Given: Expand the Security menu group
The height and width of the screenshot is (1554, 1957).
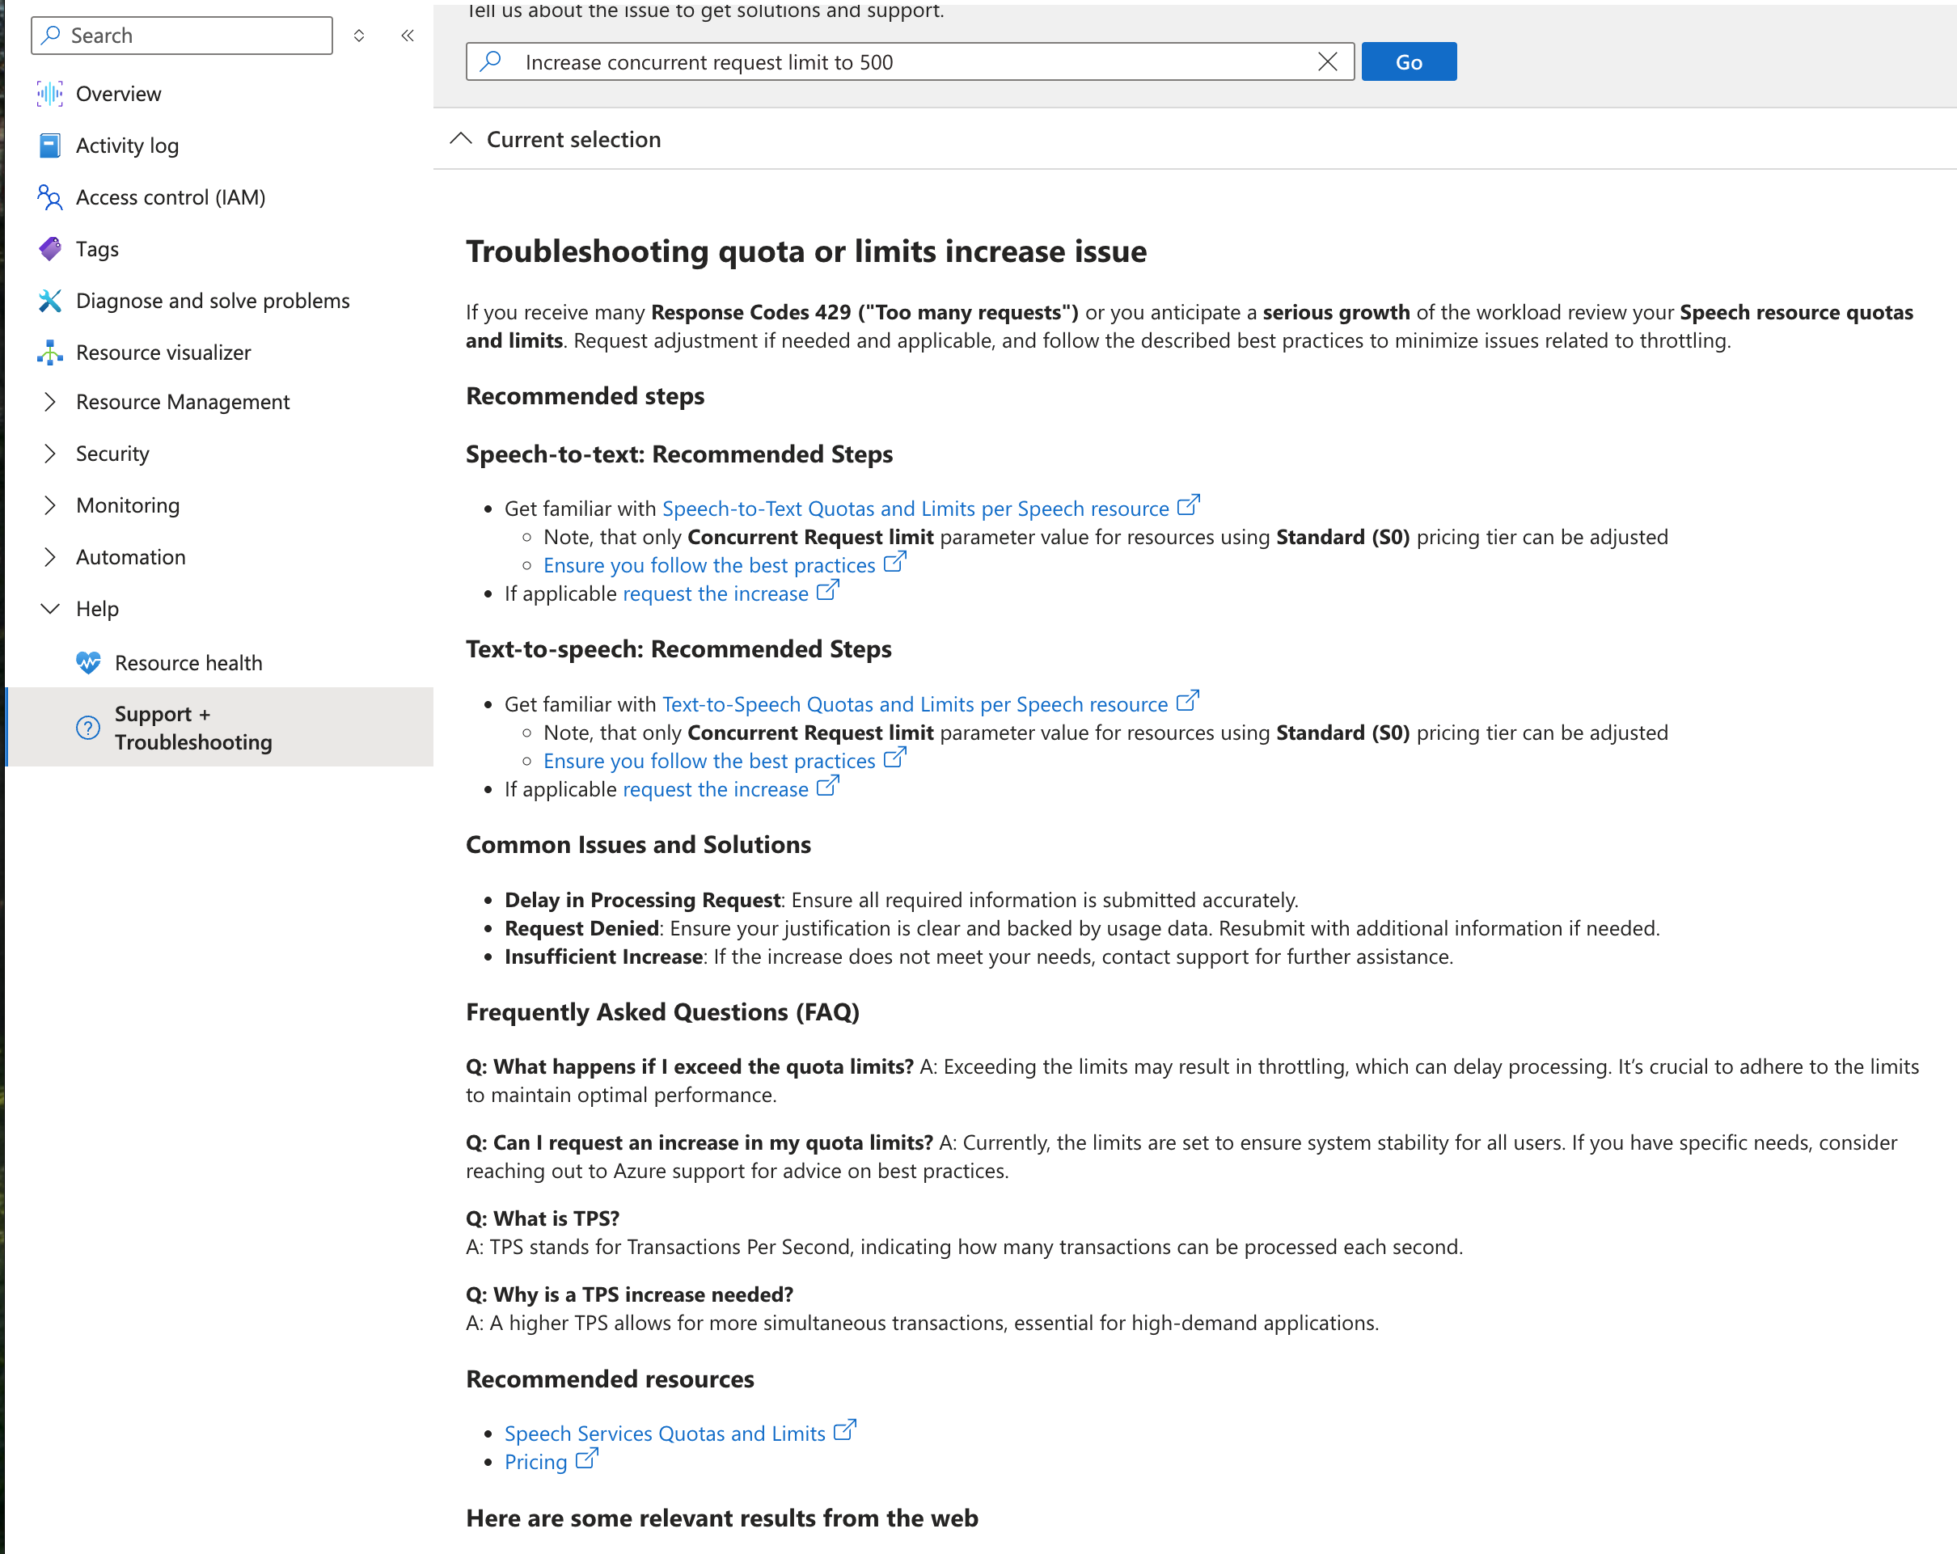Looking at the screenshot, I should 50,454.
